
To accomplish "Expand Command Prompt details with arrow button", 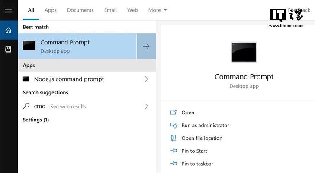I will click(x=146, y=46).
